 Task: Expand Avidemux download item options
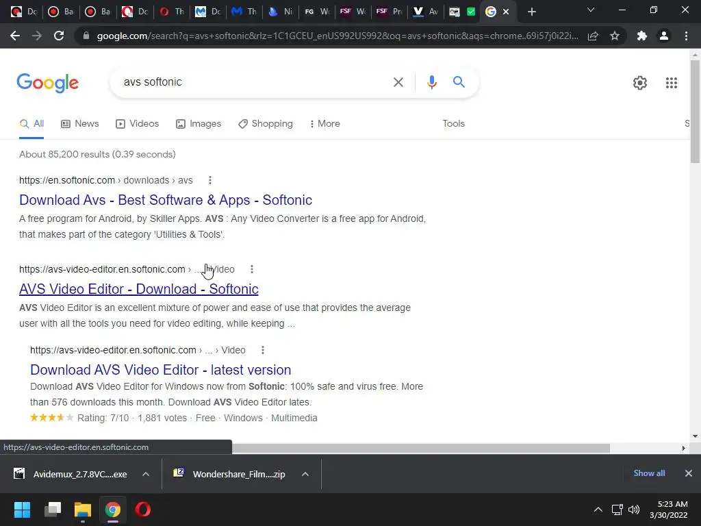pos(146,474)
